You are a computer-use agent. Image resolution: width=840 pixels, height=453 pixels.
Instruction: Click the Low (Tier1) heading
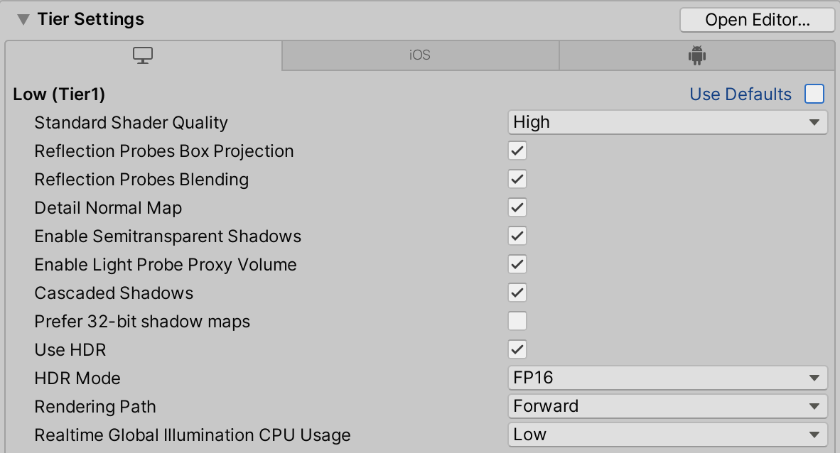click(x=59, y=94)
